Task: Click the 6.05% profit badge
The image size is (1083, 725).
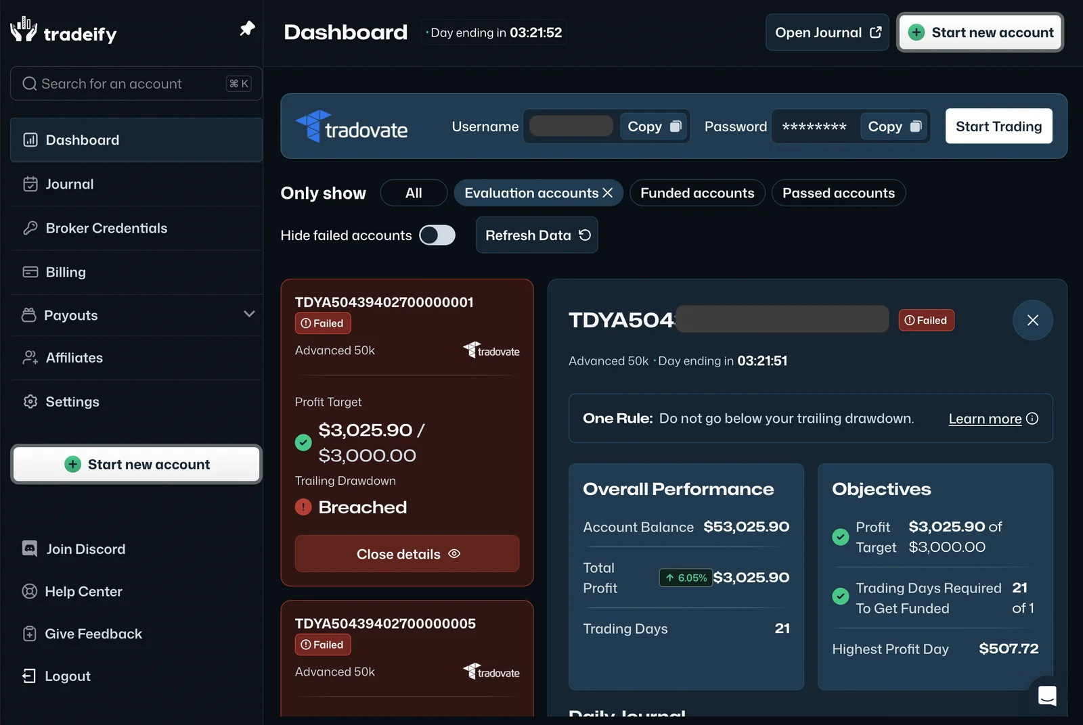Action: pyautogui.click(x=686, y=578)
